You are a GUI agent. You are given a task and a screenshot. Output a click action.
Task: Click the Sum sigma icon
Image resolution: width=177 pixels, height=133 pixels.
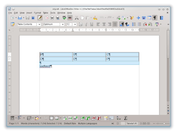pyautogui.click(x=125, y=118)
